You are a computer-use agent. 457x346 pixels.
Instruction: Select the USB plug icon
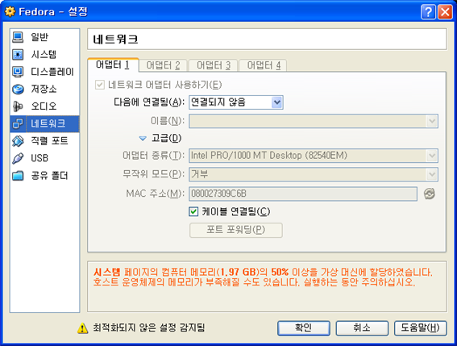point(18,158)
